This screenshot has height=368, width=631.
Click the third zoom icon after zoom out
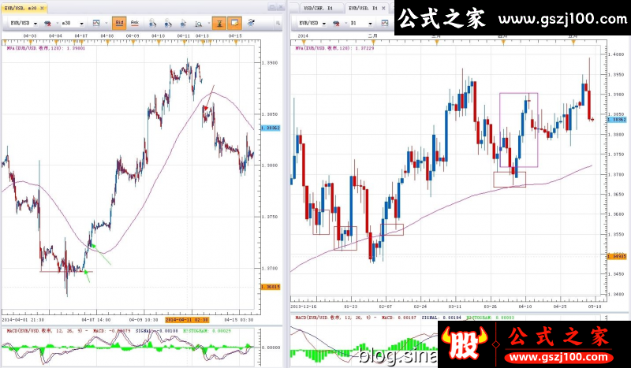[x=183, y=24]
